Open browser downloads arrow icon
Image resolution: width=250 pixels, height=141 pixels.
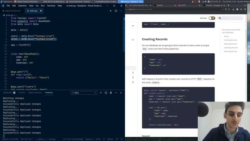pyautogui.click(x=233, y=9)
